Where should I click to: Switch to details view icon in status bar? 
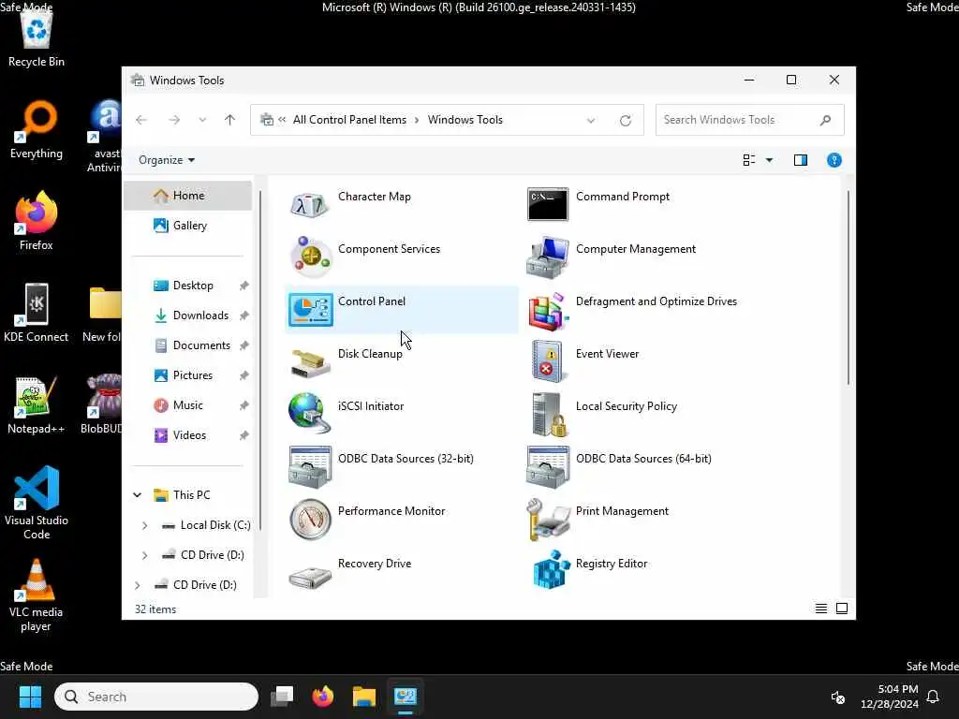(820, 609)
